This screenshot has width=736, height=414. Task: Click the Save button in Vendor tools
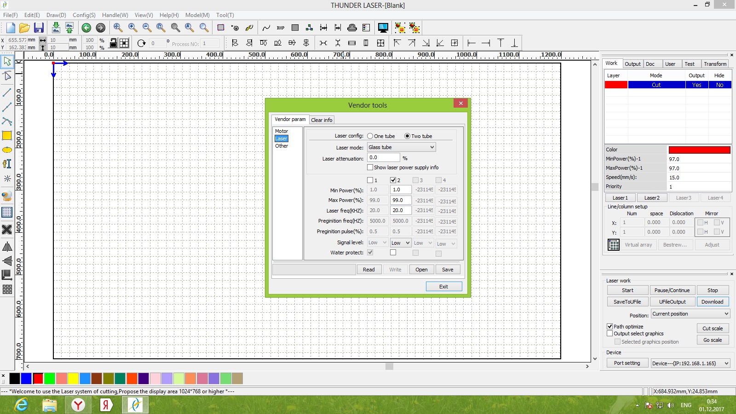[x=448, y=270]
